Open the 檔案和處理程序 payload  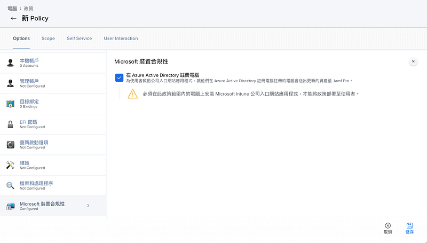point(53,185)
